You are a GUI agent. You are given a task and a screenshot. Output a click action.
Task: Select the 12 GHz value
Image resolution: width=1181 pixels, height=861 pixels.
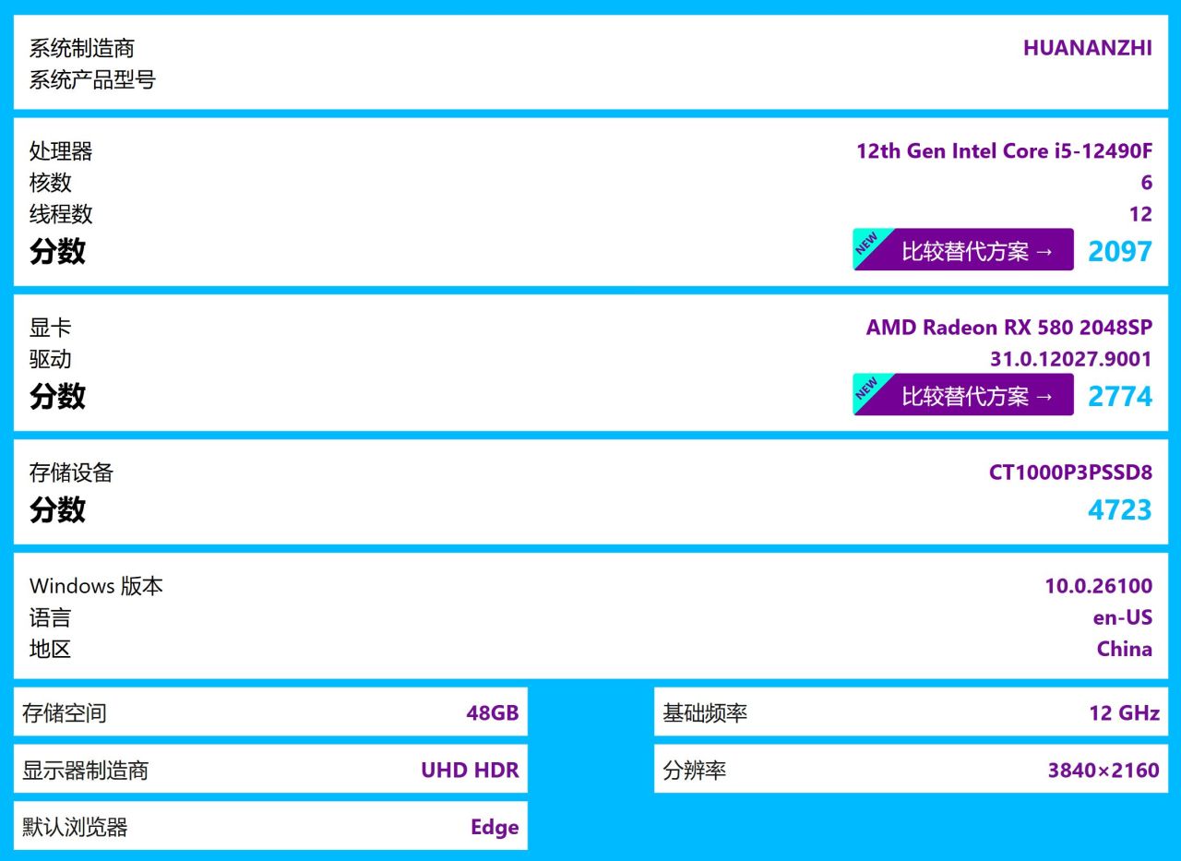(1124, 712)
